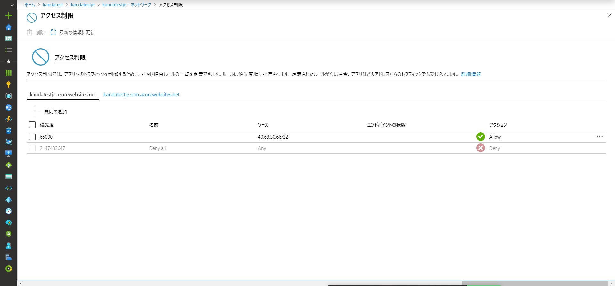The width and height of the screenshot is (615, 286).
Task: Open Subscriptions yellow key icon
Action: 9,84
